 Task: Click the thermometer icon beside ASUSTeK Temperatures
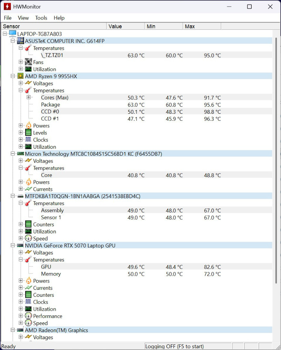click(28, 48)
